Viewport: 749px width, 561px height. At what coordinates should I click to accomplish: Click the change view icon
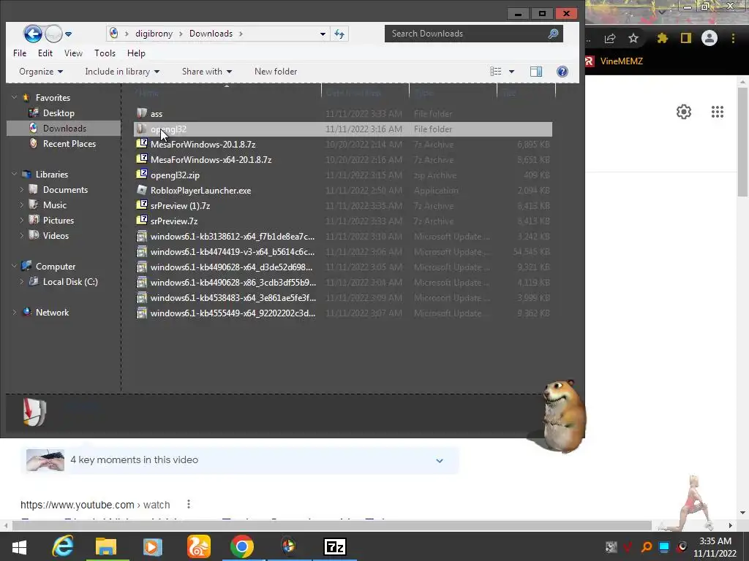pyautogui.click(x=495, y=72)
